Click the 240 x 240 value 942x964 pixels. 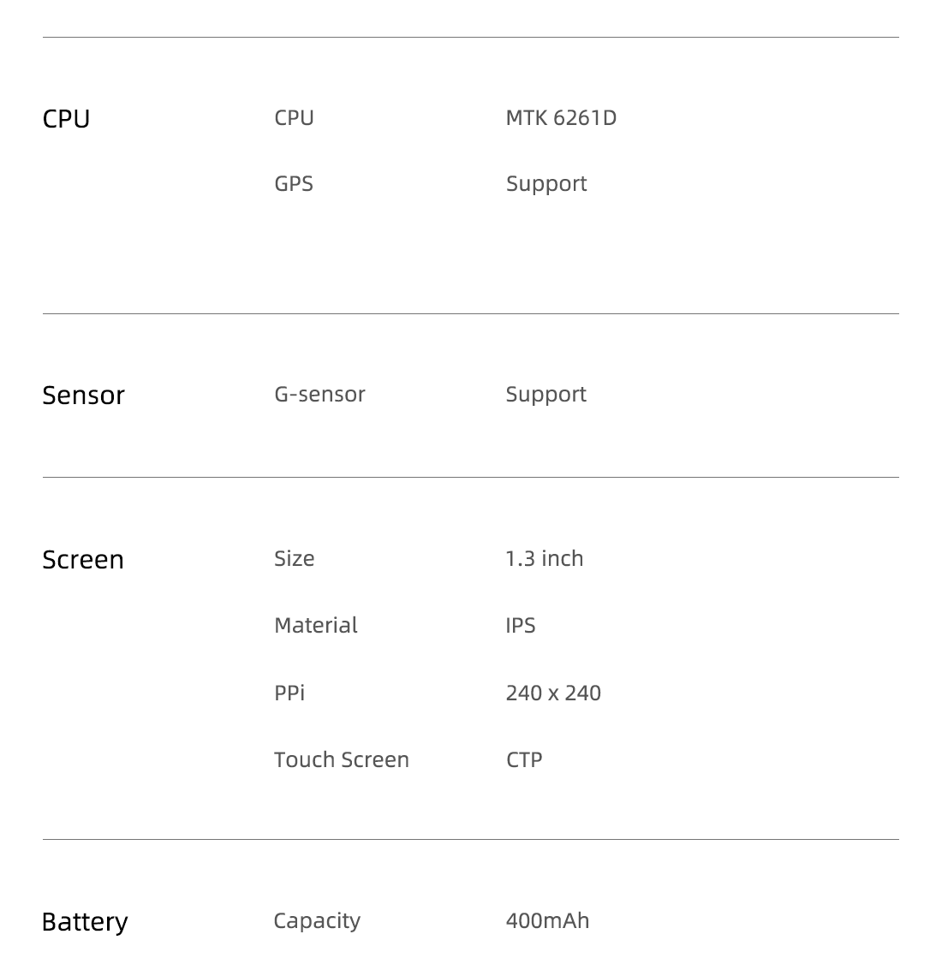(552, 693)
